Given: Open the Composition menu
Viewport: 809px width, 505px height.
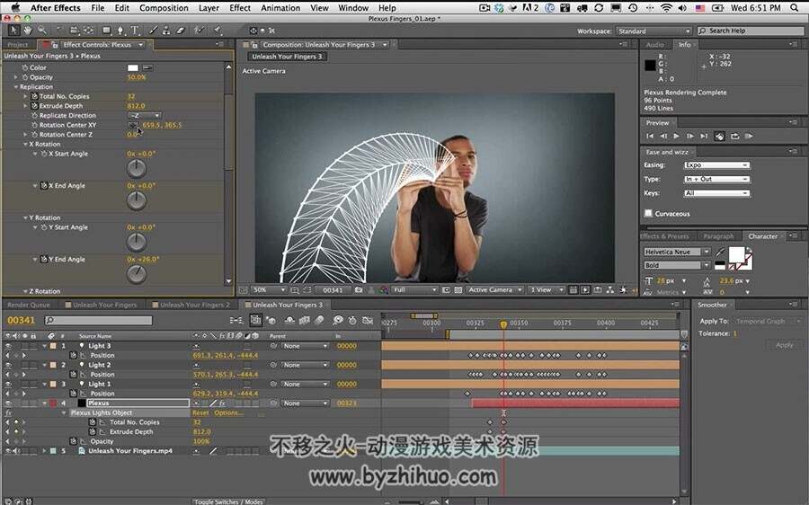Looking at the screenshot, I should click(x=164, y=8).
